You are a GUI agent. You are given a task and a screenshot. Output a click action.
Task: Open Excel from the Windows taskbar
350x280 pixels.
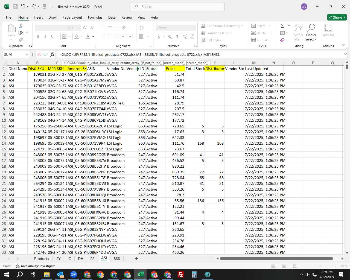pyautogui.click(x=141, y=275)
